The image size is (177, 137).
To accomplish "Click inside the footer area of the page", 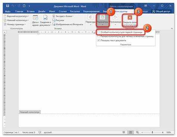I will [89, 120].
